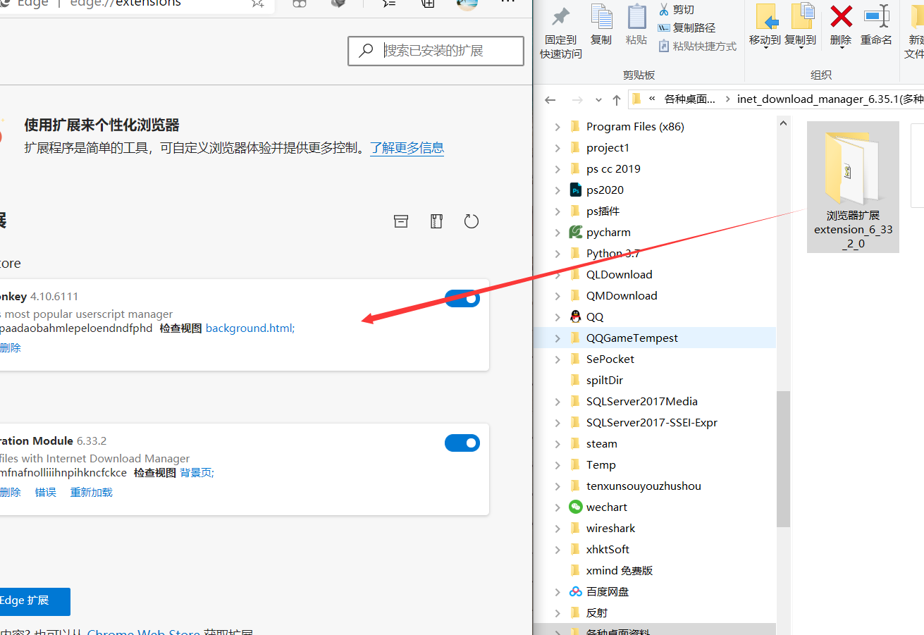Select the QMDownload folder

622,295
